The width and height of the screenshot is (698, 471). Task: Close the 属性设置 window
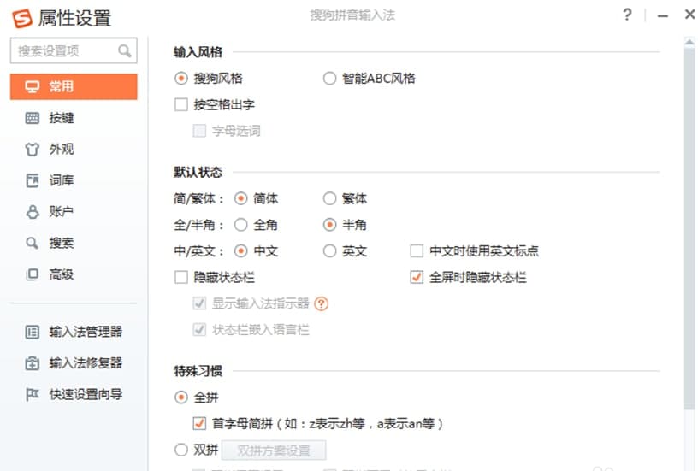pos(689,15)
